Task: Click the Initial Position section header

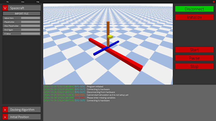Action: coord(24,117)
